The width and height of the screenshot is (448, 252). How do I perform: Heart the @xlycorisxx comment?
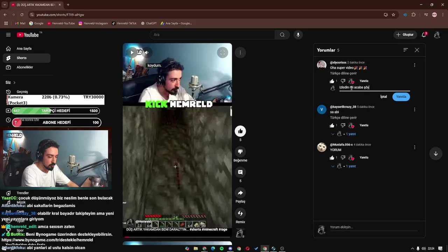point(351,81)
